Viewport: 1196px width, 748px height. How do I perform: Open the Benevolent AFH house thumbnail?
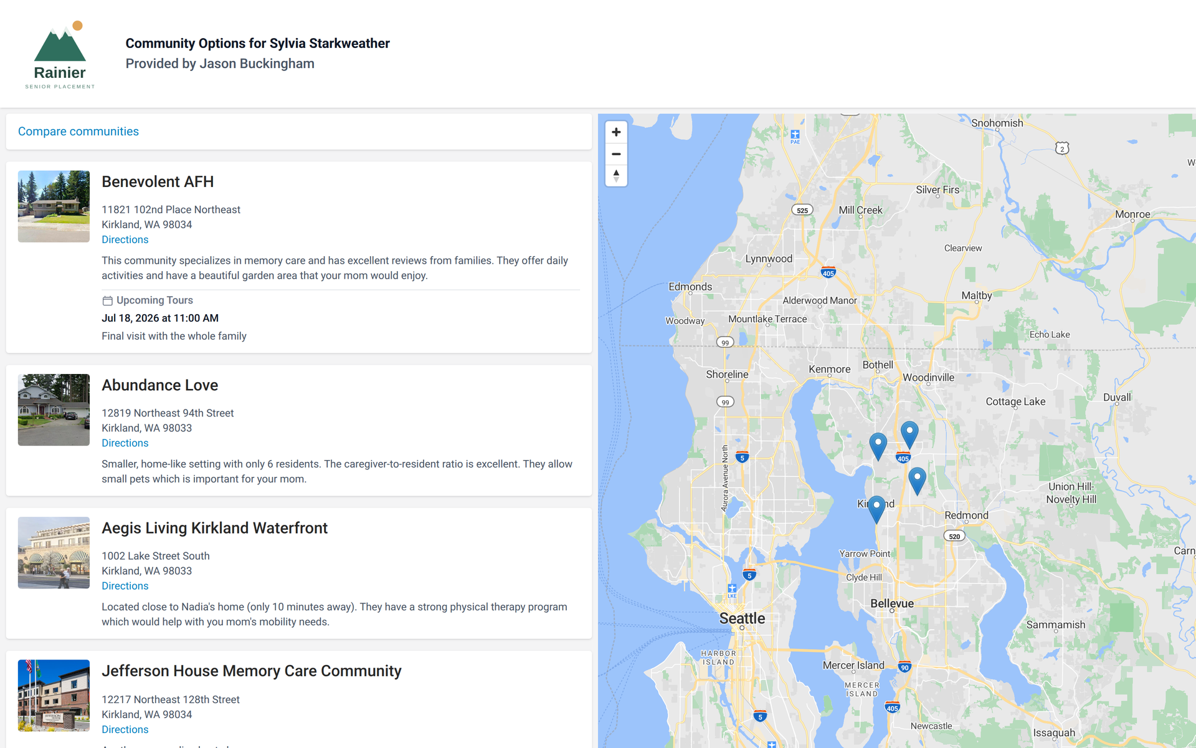(x=54, y=206)
